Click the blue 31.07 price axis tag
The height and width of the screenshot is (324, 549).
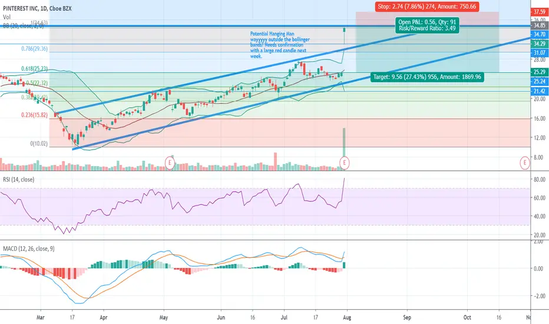540,53
